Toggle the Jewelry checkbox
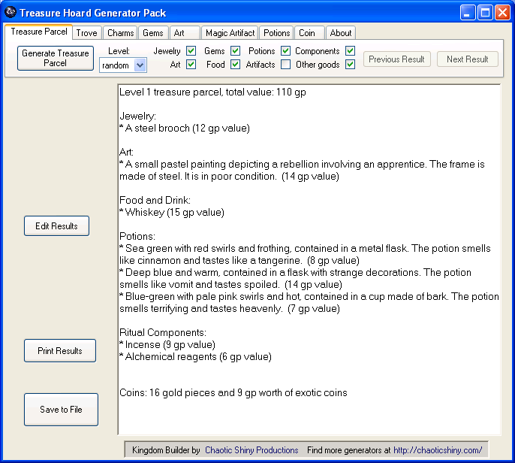The image size is (515, 463). click(x=191, y=51)
